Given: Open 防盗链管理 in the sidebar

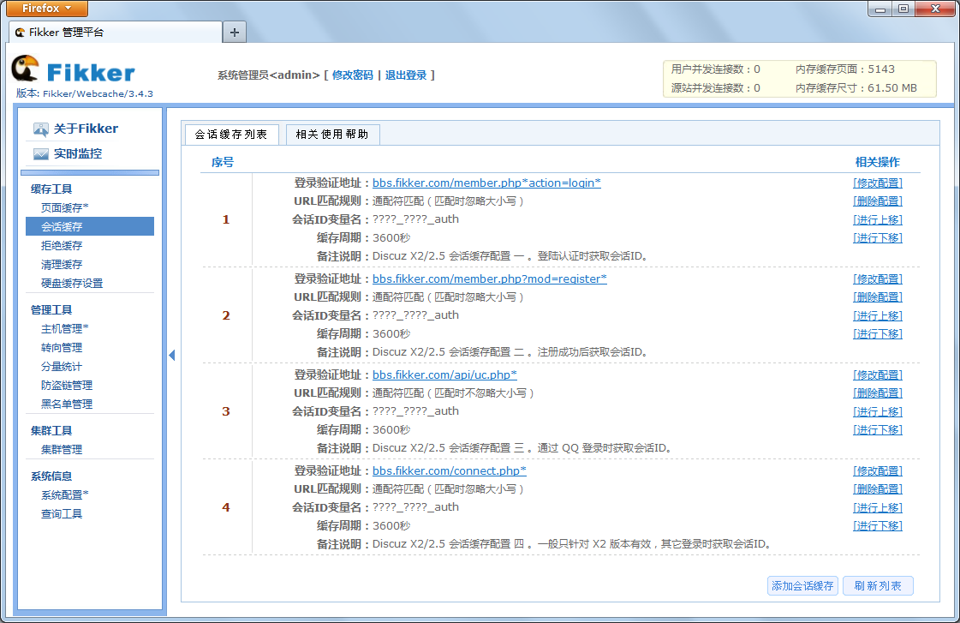Looking at the screenshot, I should [x=67, y=386].
